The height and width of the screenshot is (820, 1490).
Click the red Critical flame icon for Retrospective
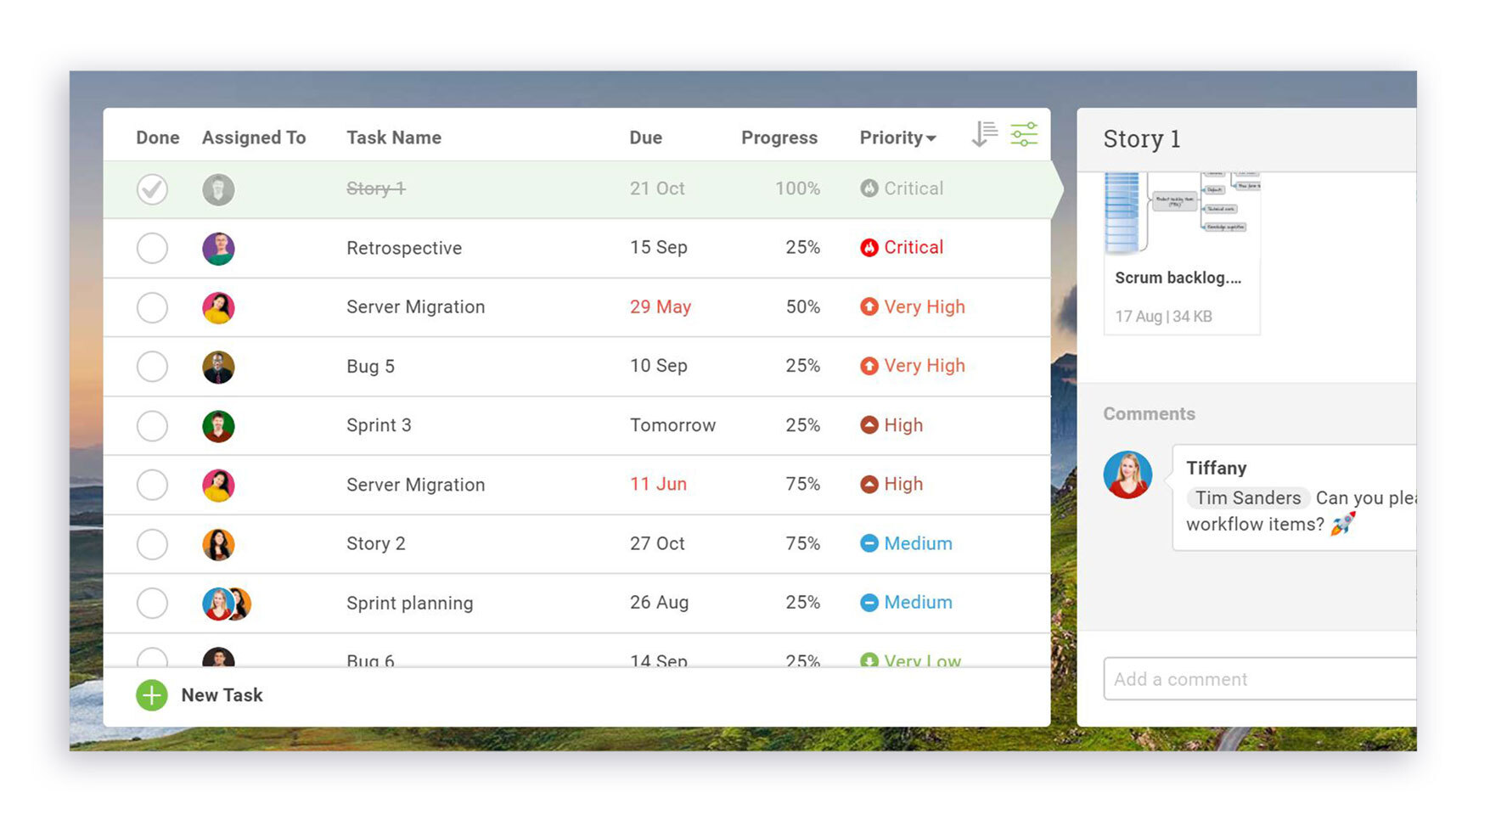click(869, 248)
